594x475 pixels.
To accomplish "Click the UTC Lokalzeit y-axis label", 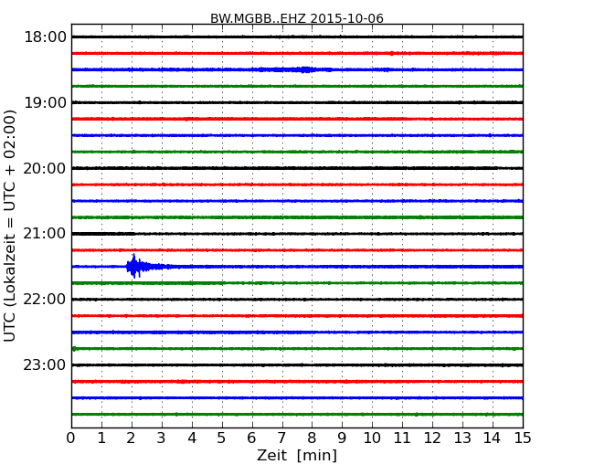I will click(10, 226).
